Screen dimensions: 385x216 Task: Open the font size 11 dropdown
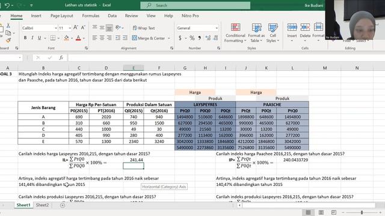[x=70, y=28]
